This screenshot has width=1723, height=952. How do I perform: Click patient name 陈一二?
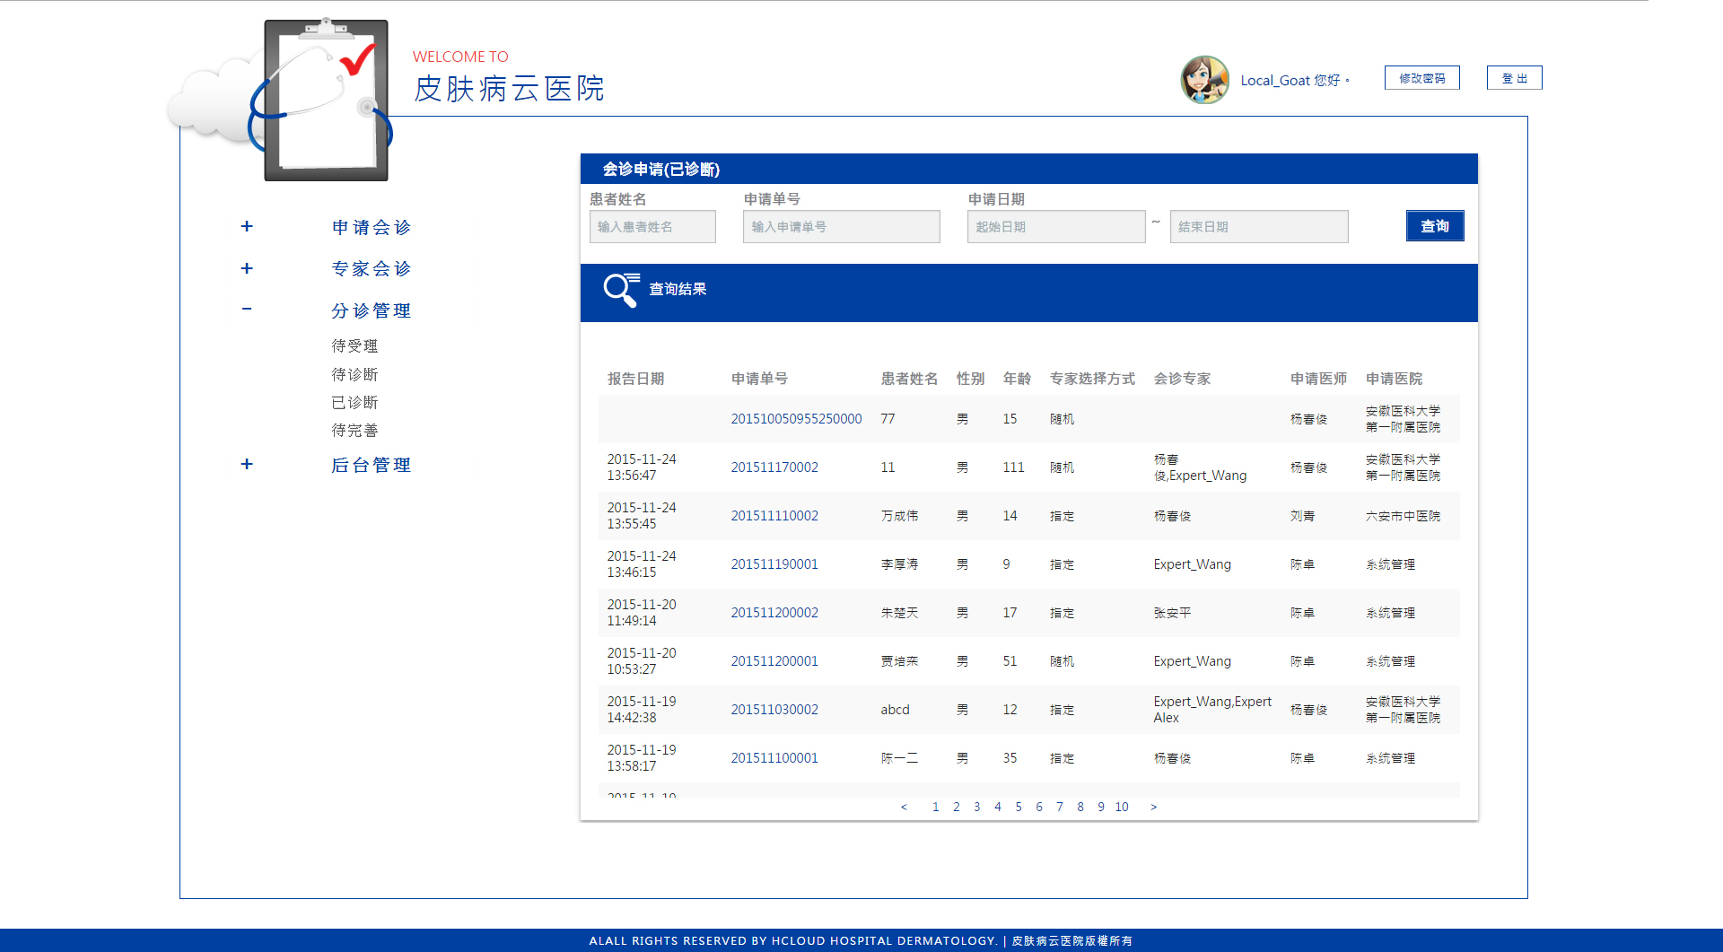[899, 758]
